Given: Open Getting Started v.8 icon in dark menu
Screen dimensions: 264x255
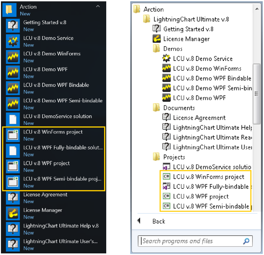Looking at the screenshot, I should [x=13, y=26].
